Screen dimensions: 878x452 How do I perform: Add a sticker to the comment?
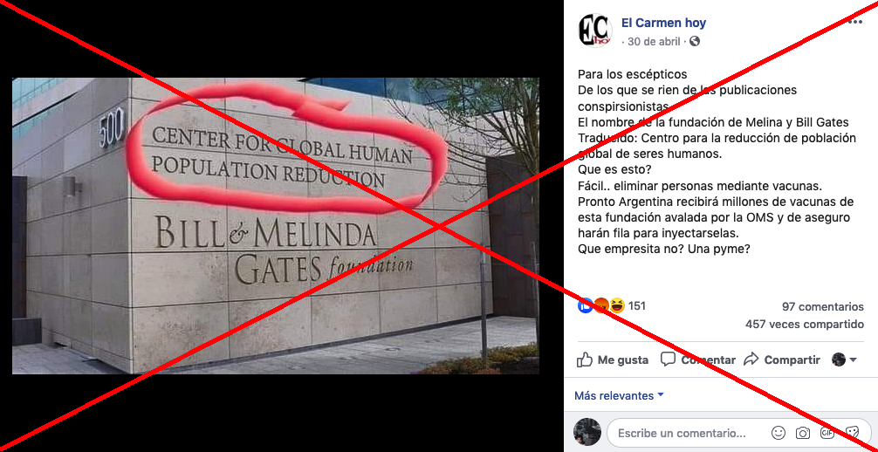852,433
